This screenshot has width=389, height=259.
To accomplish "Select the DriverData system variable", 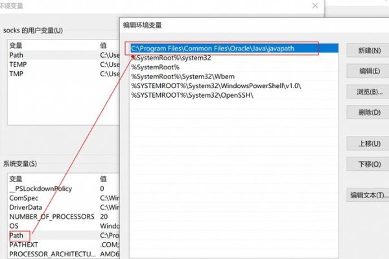I will point(64,207).
